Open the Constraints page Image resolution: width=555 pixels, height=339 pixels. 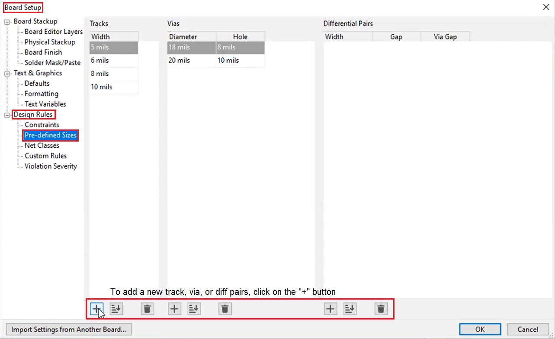(x=42, y=125)
